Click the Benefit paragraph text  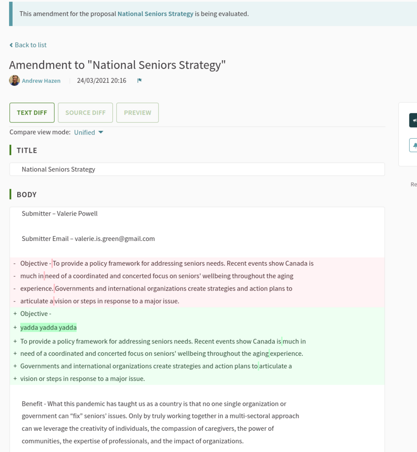[154, 404]
